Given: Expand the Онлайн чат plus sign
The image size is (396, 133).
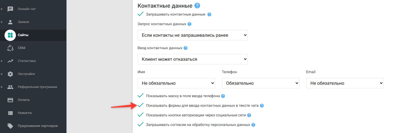Looking at the screenshot, I should (2, 9).
